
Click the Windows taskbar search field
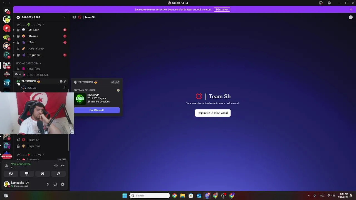(x=150, y=196)
